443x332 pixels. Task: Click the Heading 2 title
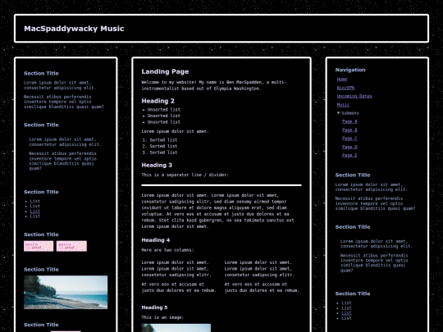(158, 101)
